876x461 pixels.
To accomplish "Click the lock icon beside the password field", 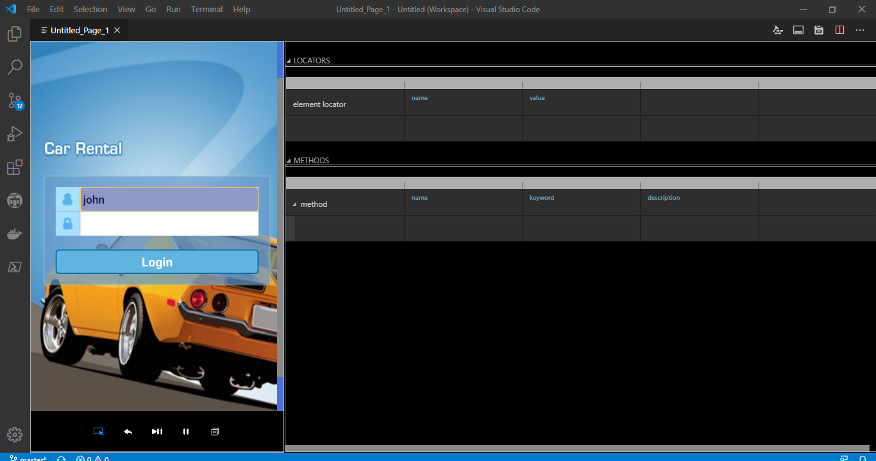I will coord(68,223).
